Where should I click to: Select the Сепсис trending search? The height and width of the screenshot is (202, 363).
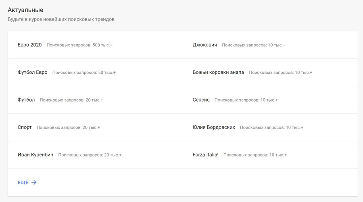click(201, 100)
